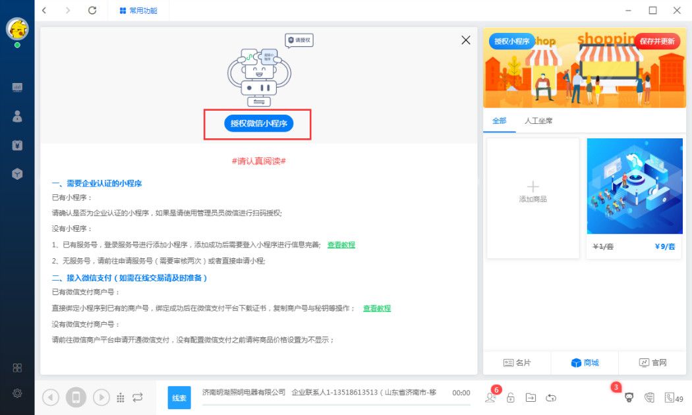
Task: Switch to the 常用功能 tab
Action: 138,11
